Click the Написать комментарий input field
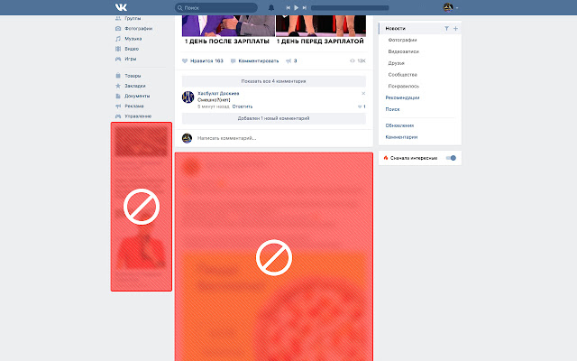This screenshot has height=361, width=577. (281, 138)
